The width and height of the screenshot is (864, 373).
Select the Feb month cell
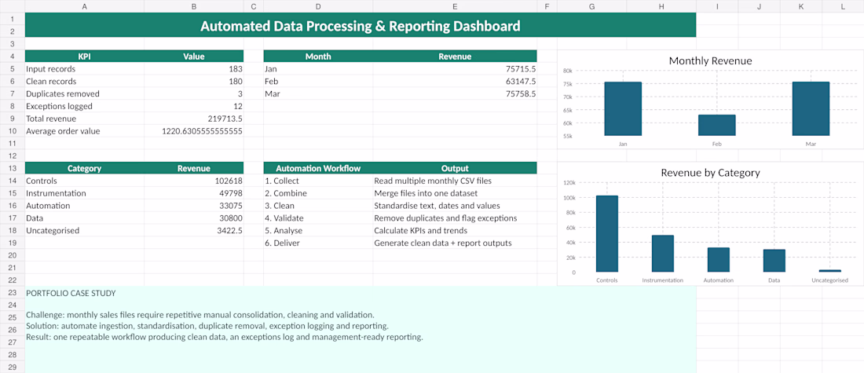pos(318,82)
